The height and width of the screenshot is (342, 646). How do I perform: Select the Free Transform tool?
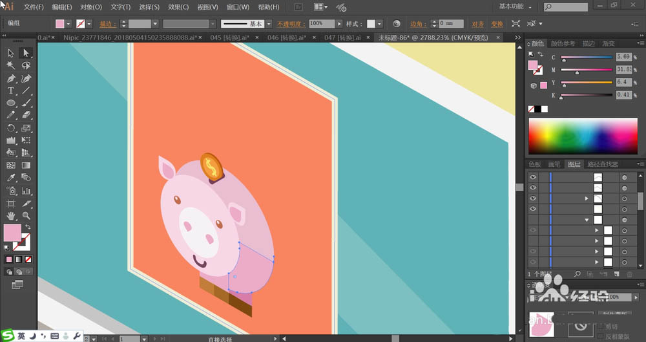click(x=26, y=140)
